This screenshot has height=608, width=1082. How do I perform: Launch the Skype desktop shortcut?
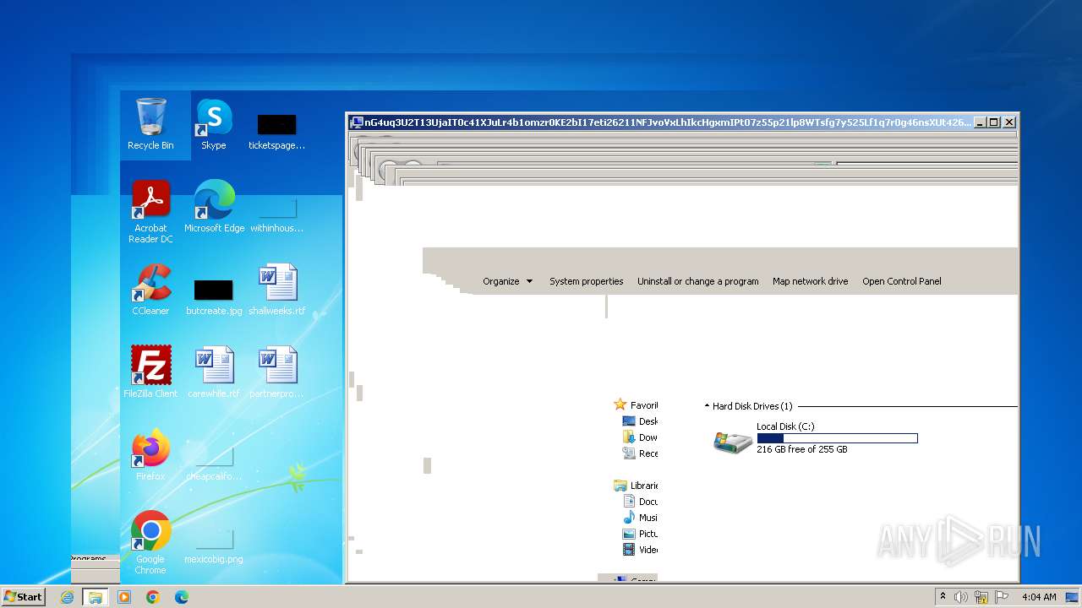[214, 124]
